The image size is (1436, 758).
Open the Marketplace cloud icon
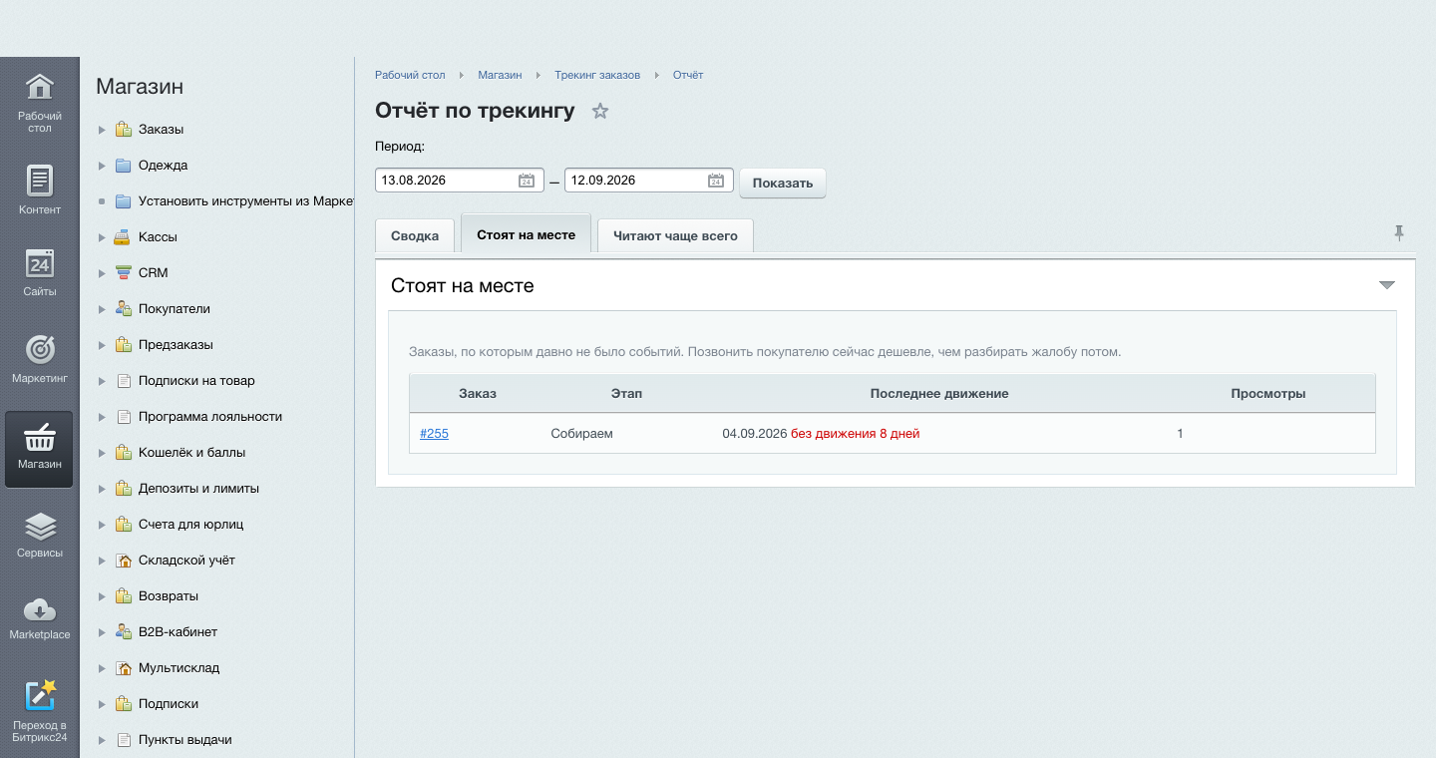click(x=39, y=609)
